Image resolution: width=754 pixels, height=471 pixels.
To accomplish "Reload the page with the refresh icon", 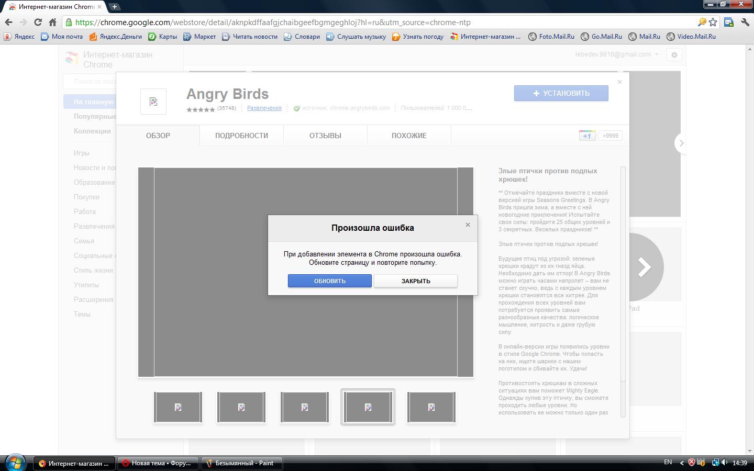I will 38,23.
